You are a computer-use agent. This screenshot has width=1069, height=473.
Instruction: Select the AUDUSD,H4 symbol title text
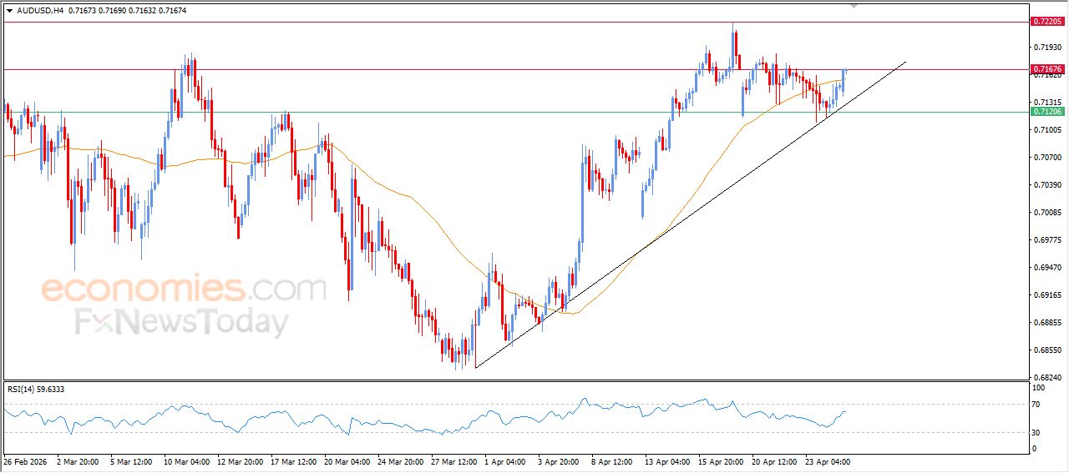click(41, 11)
